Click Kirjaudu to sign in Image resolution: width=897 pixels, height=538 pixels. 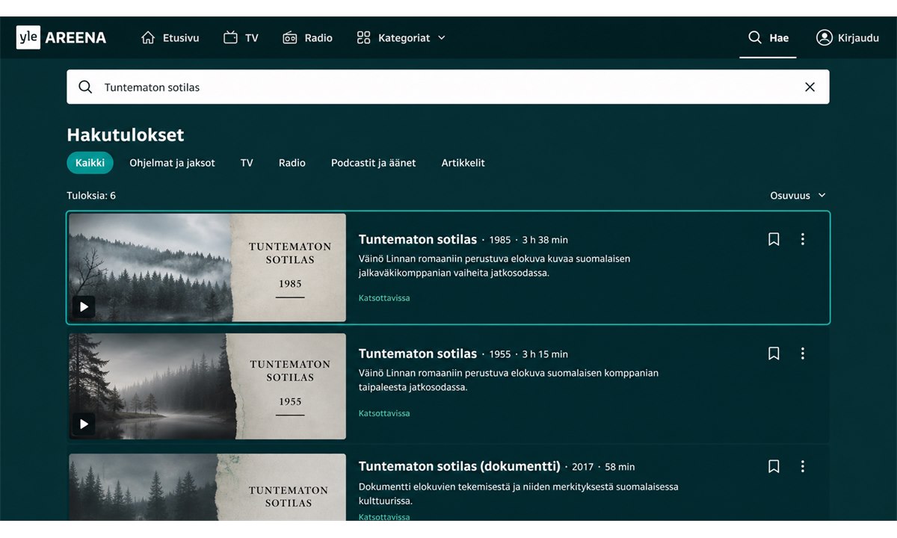coord(848,37)
